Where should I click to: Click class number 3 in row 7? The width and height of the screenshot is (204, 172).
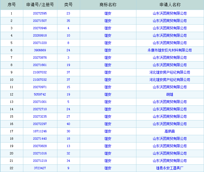pos(68,58)
